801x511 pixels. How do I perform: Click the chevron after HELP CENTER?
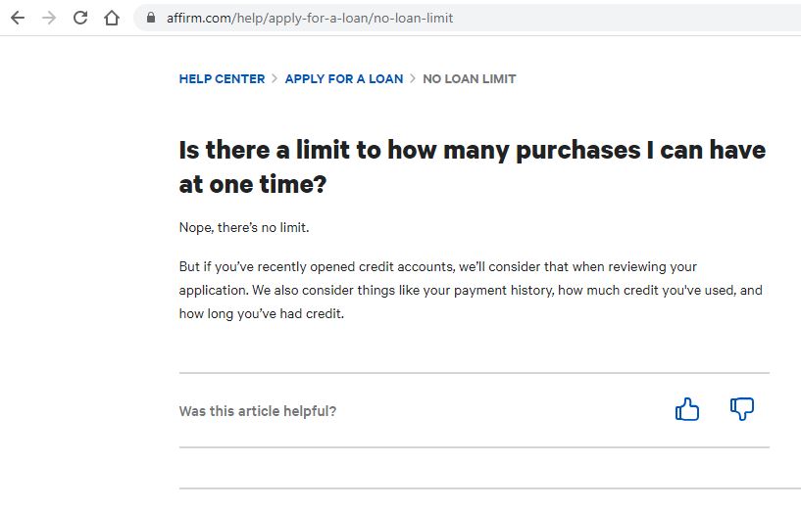pos(275,78)
